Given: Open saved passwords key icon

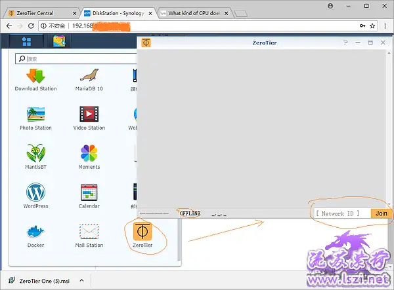Looking at the screenshot, I should point(362,26).
